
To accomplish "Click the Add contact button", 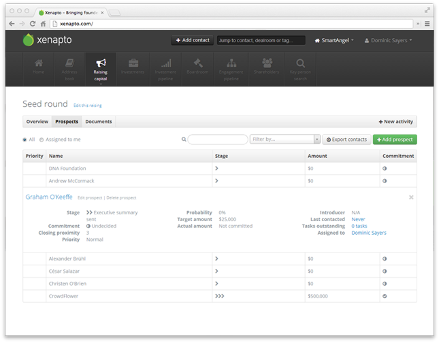I will (x=193, y=40).
